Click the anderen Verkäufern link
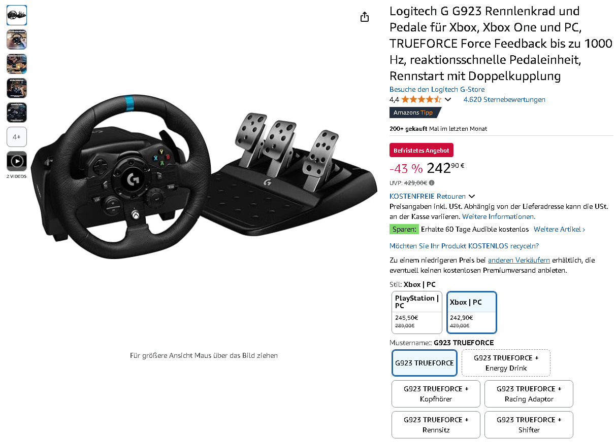616x442 pixels. [519, 260]
